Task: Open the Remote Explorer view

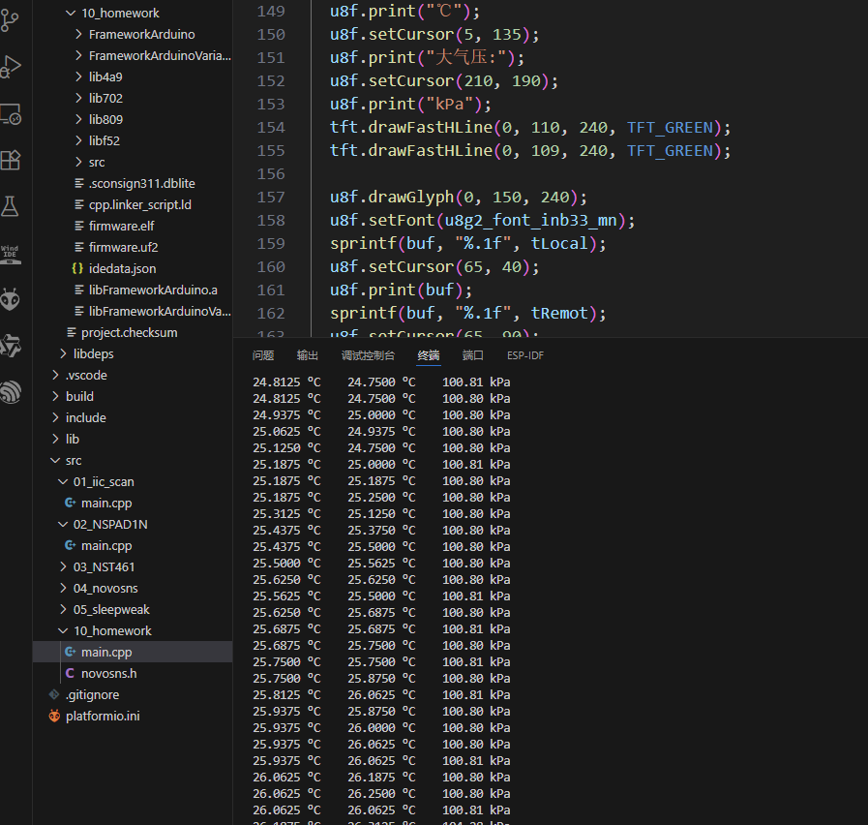Action: coord(11,114)
